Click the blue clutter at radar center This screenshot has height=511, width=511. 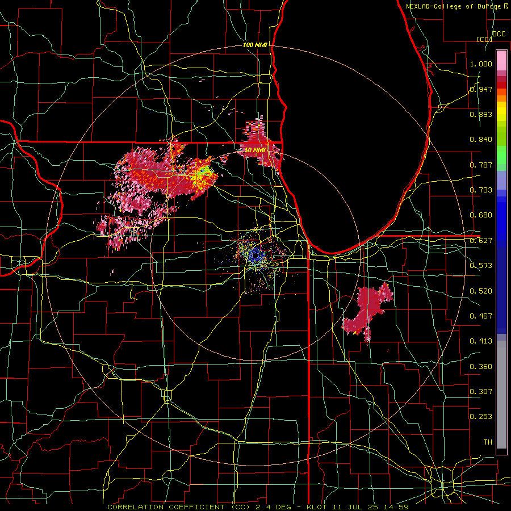(x=255, y=256)
